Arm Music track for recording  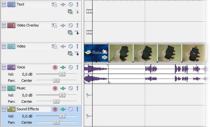tap(55, 88)
